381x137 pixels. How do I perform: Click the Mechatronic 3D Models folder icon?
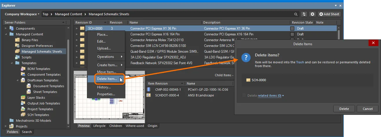click(x=12, y=121)
